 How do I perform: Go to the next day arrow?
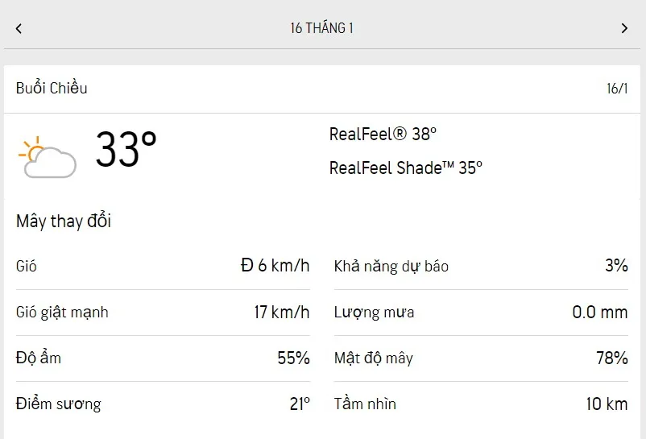(x=624, y=28)
